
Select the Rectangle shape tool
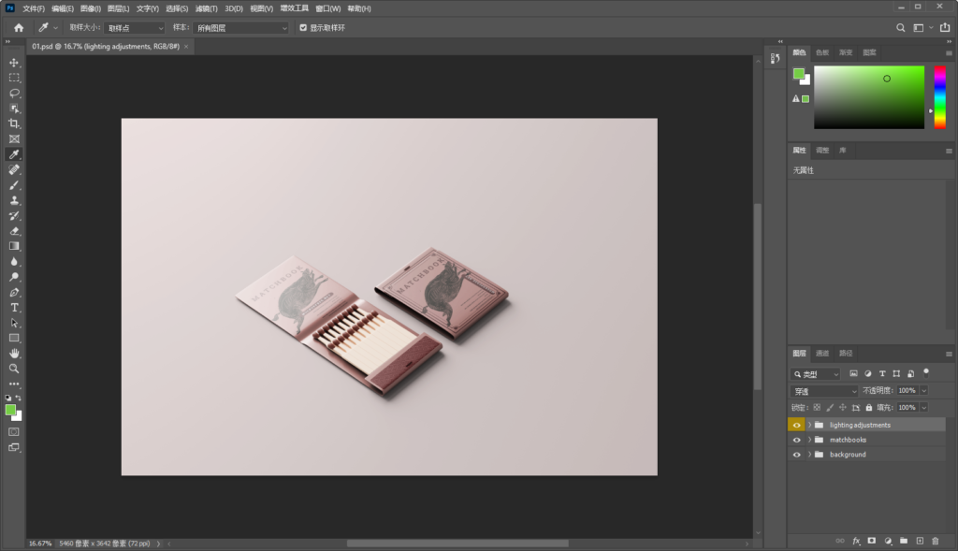coord(14,339)
